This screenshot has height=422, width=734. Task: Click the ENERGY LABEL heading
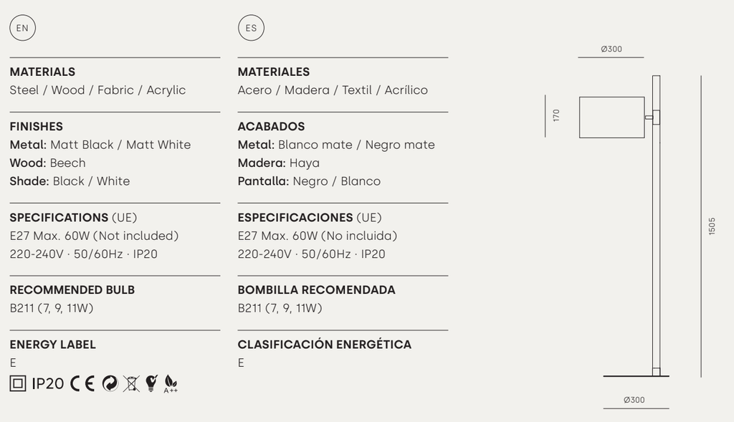pos(52,344)
